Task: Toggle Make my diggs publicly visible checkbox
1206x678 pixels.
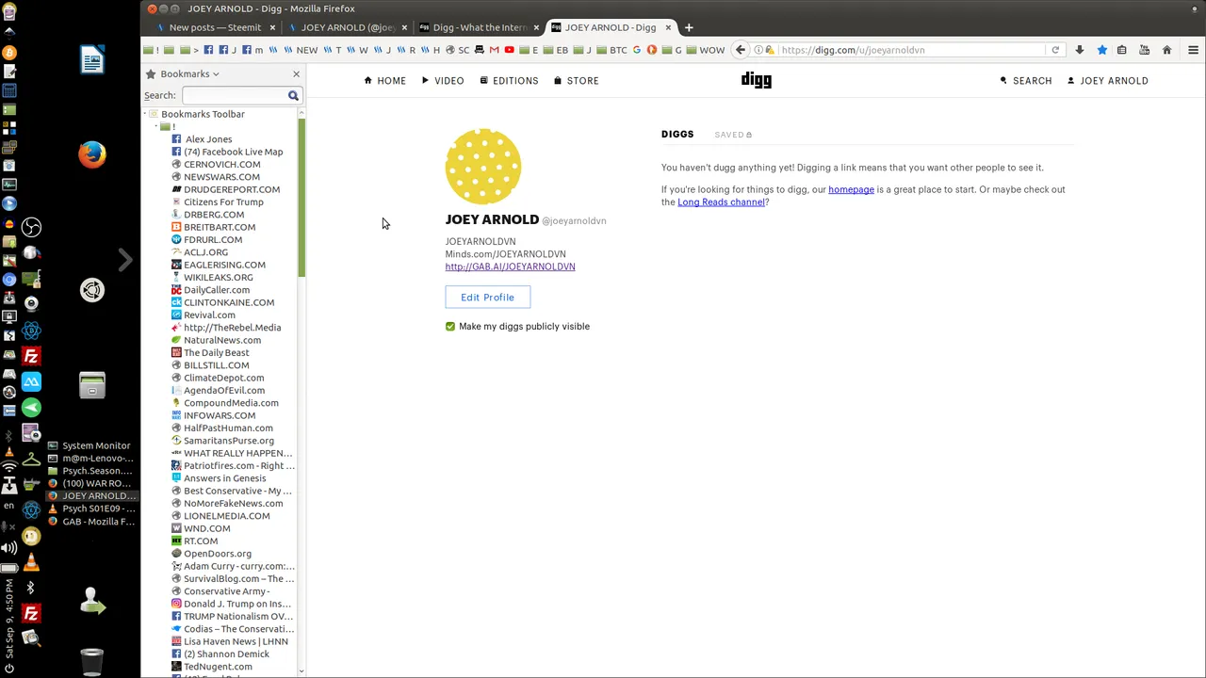Action: click(x=450, y=327)
